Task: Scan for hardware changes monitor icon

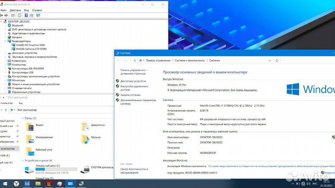Action: point(38,15)
